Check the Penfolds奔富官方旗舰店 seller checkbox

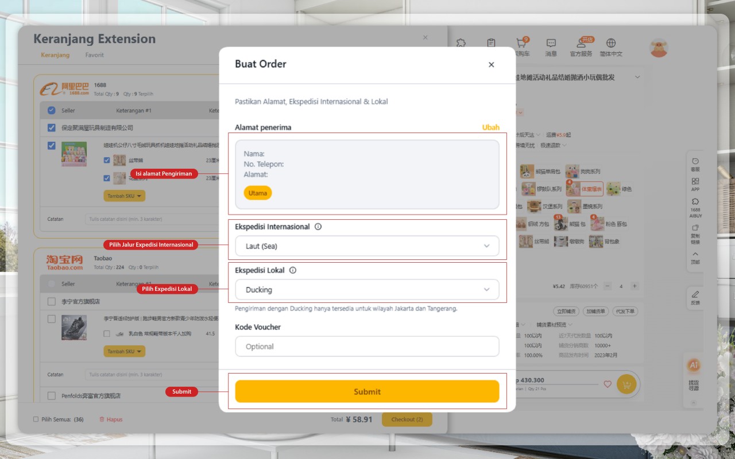click(52, 395)
